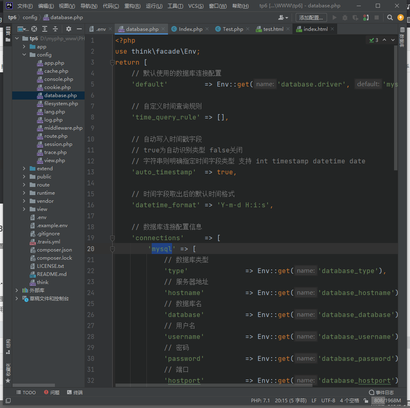Expand the runtime folder

24,193
